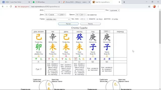Click the Долгота value 37.61556
The width and height of the screenshot is (161, 90).
pyautogui.click(x=115, y=19)
